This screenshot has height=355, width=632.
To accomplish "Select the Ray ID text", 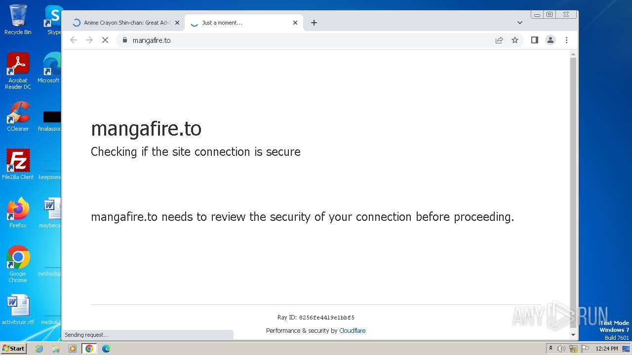I will point(316,318).
